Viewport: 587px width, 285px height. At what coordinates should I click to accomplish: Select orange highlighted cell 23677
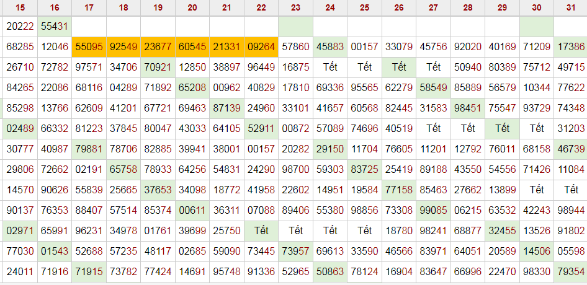coord(158,46)
